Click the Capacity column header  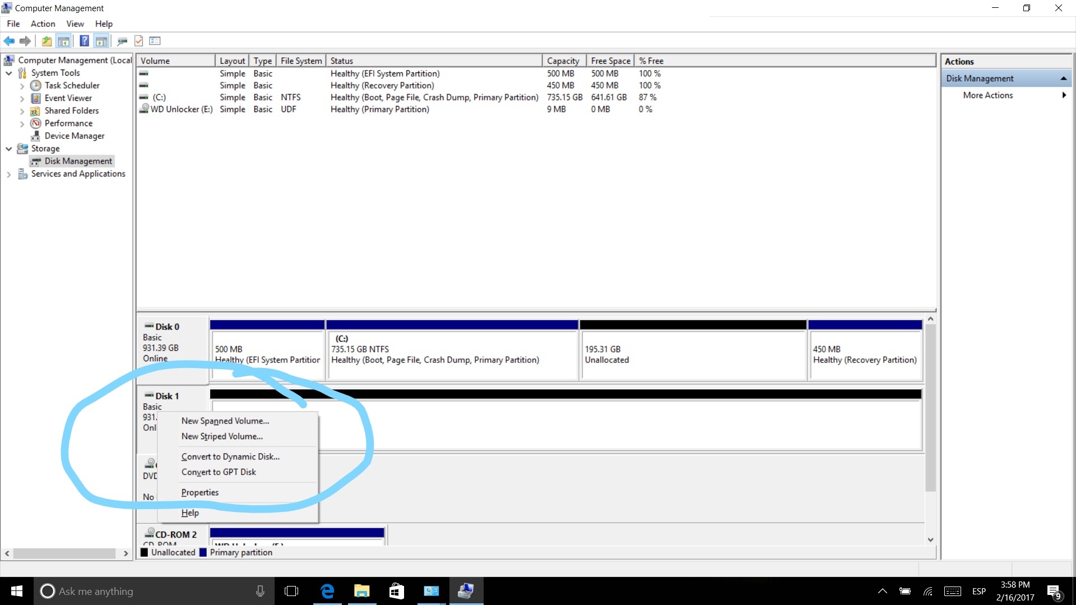(563, 61)
